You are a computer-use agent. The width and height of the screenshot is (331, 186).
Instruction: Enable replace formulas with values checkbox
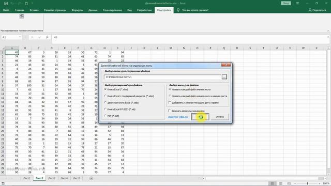(x=169, y=111)
